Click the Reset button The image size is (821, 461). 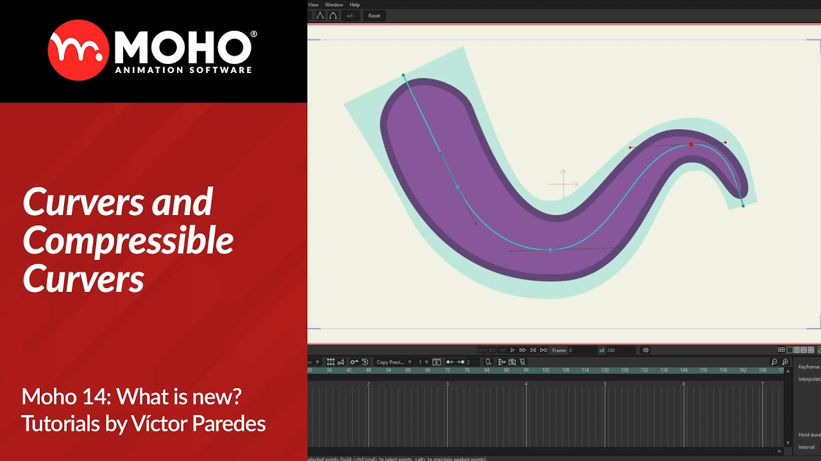[x=374, y=15]
